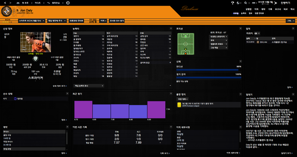The image size is (297, 157).
Task: Switch to the 기록 tab
Action: pyautogui.click(x=270, y=9)
